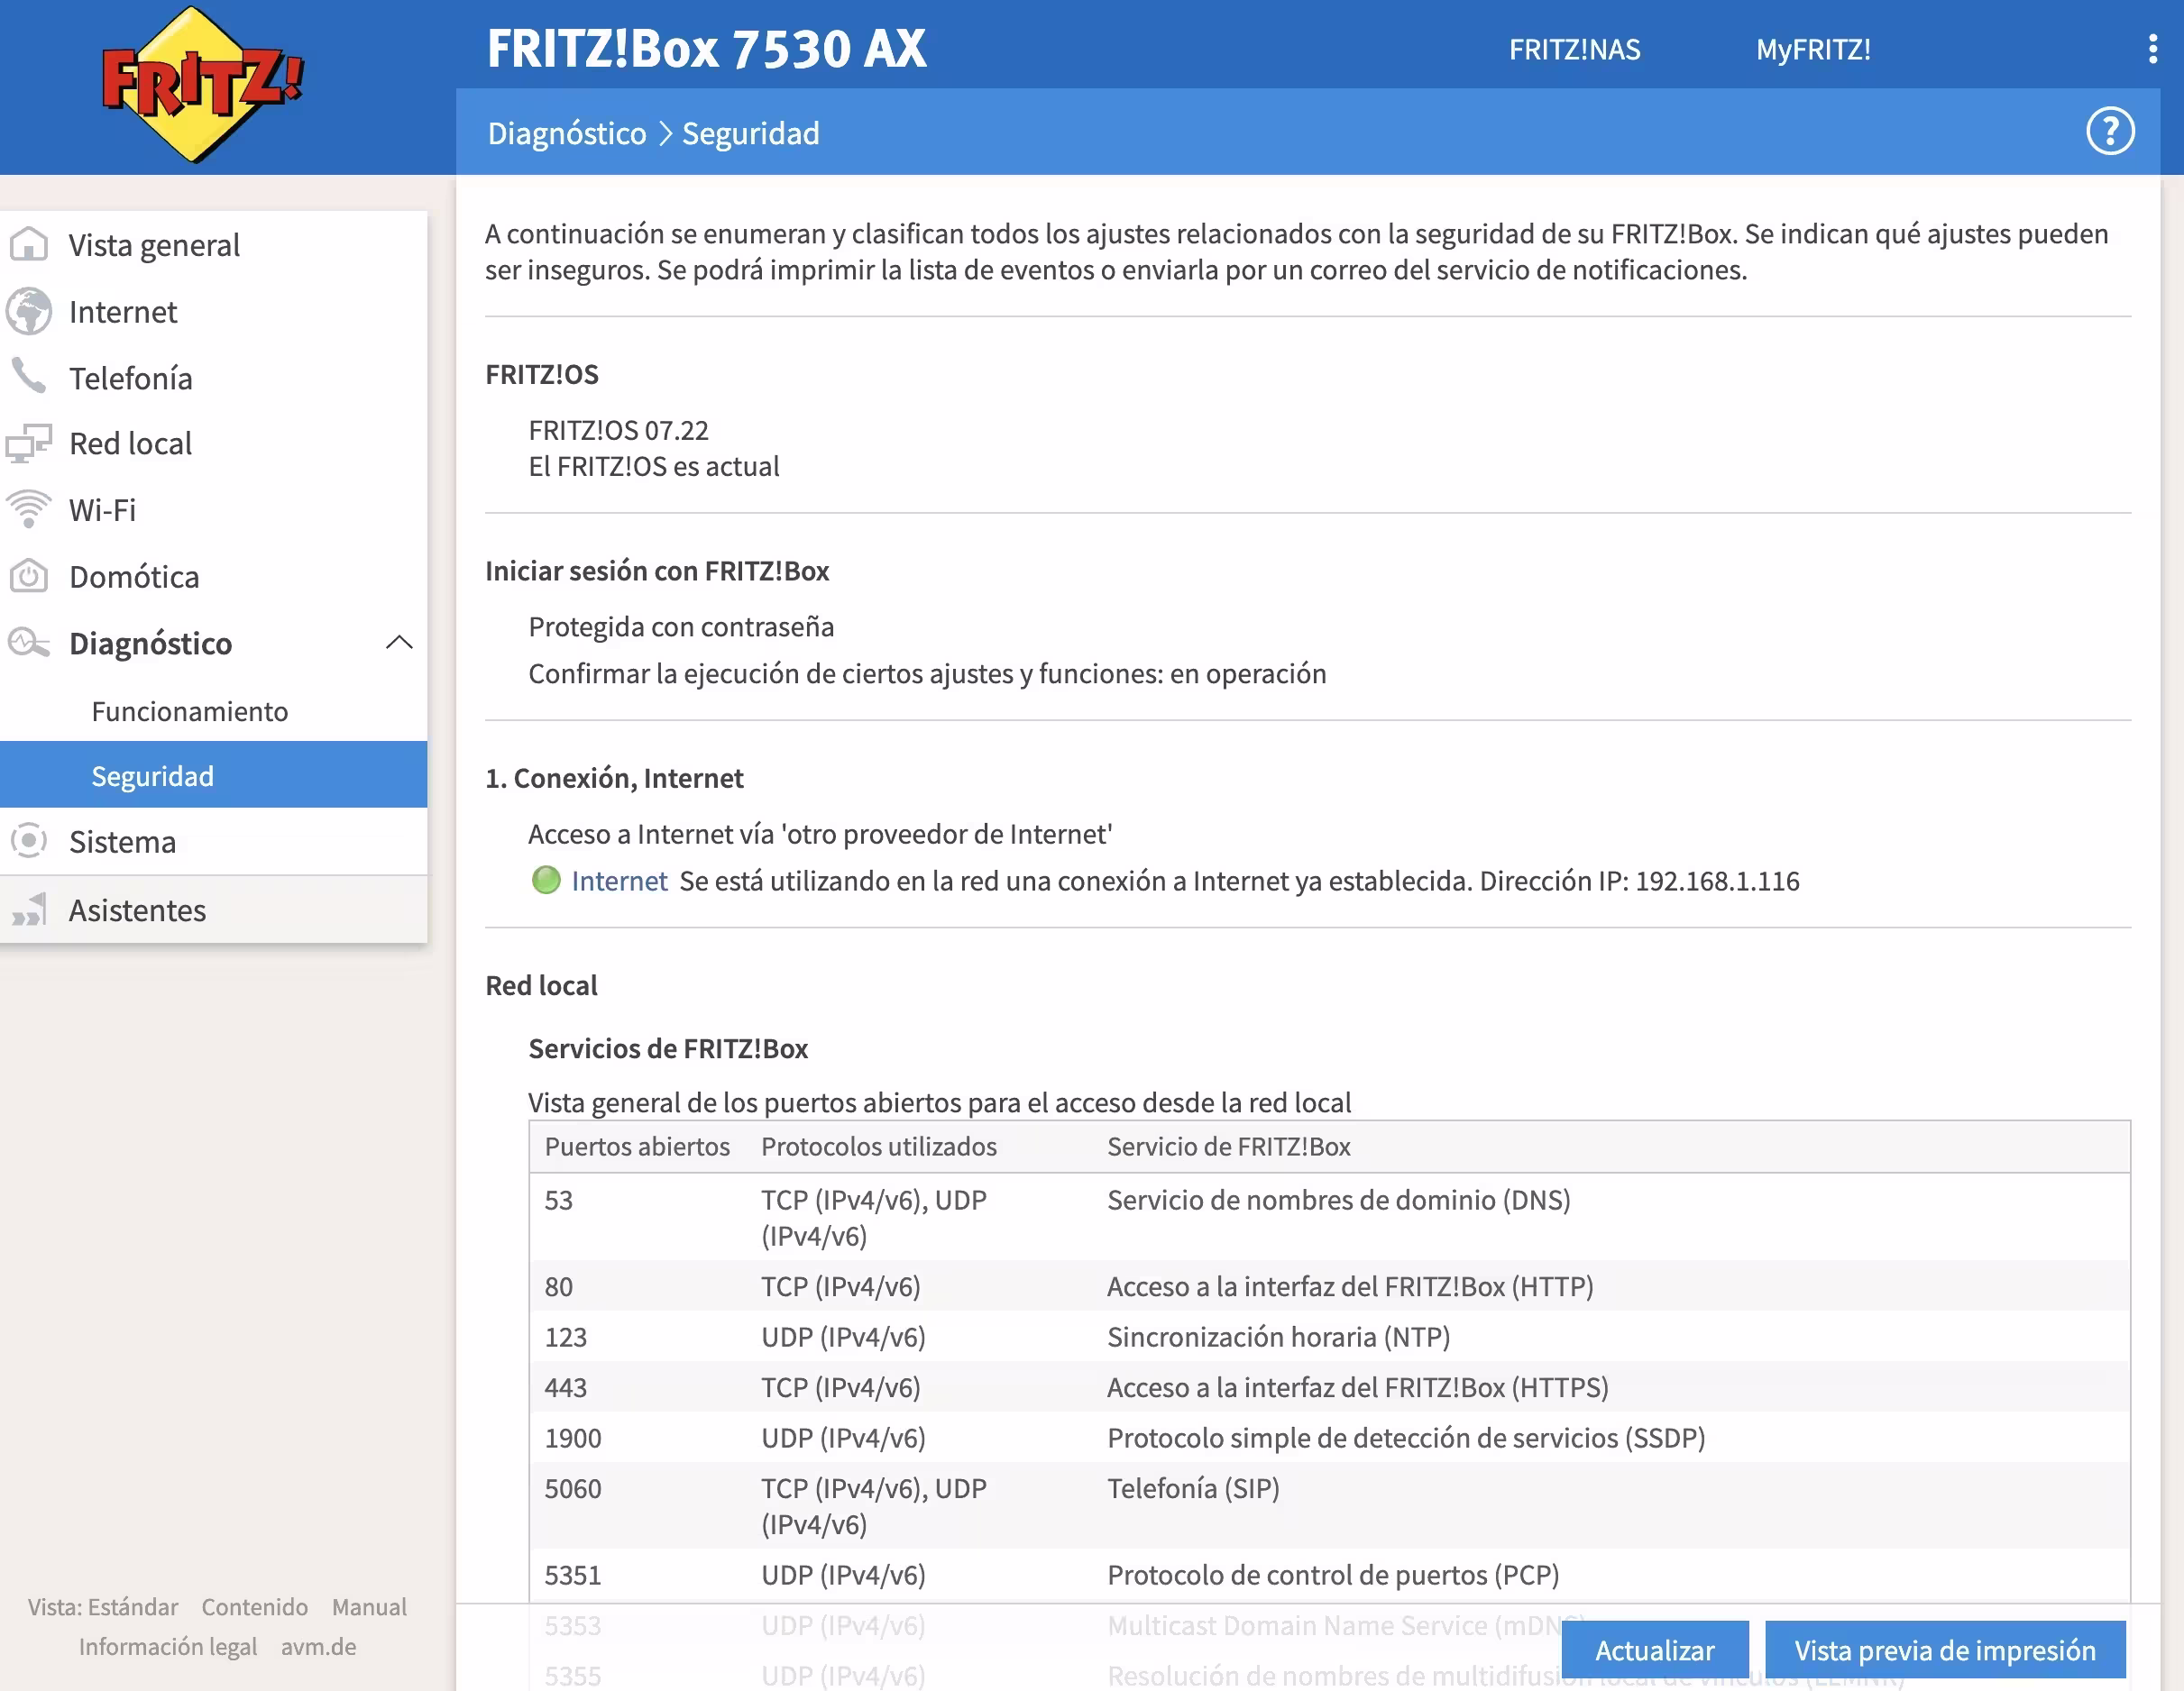Open MyFRITZ! from the header
Image resolution: width=2184 pixels, height=1691 pixels.
coord(1812,50)
